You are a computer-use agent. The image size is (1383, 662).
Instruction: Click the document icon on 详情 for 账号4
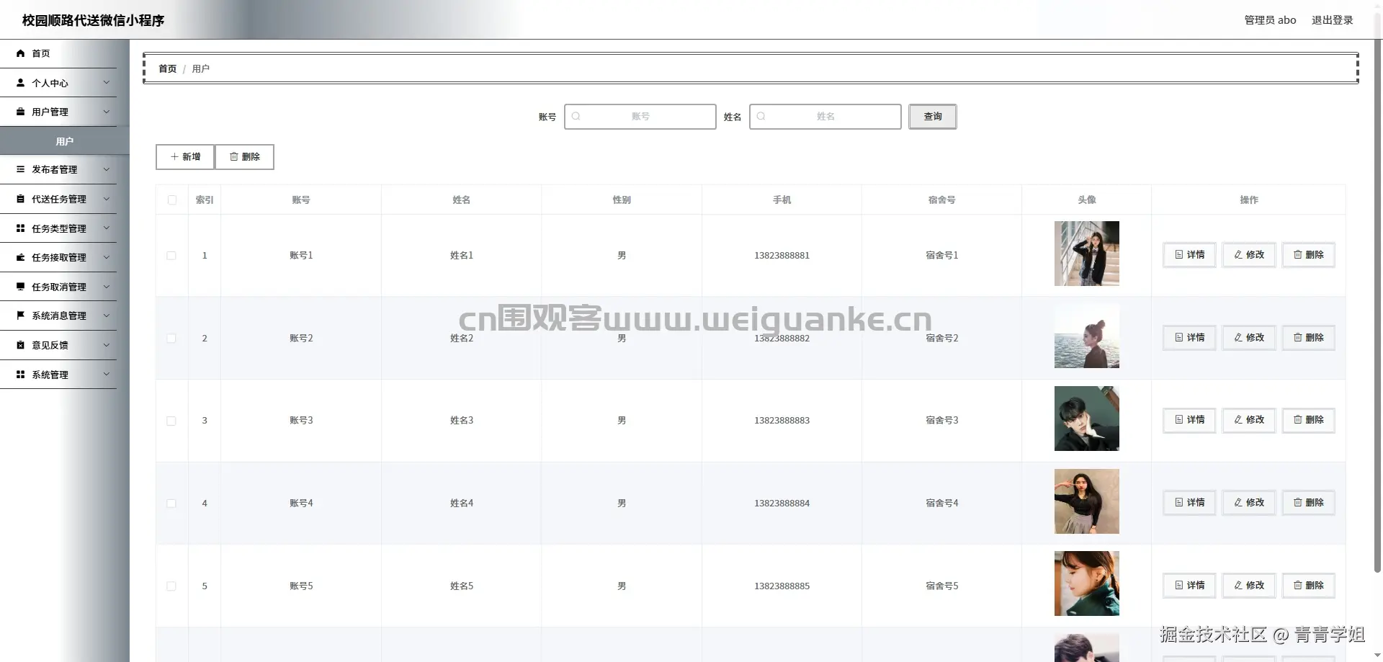[x=1179, y=502]
